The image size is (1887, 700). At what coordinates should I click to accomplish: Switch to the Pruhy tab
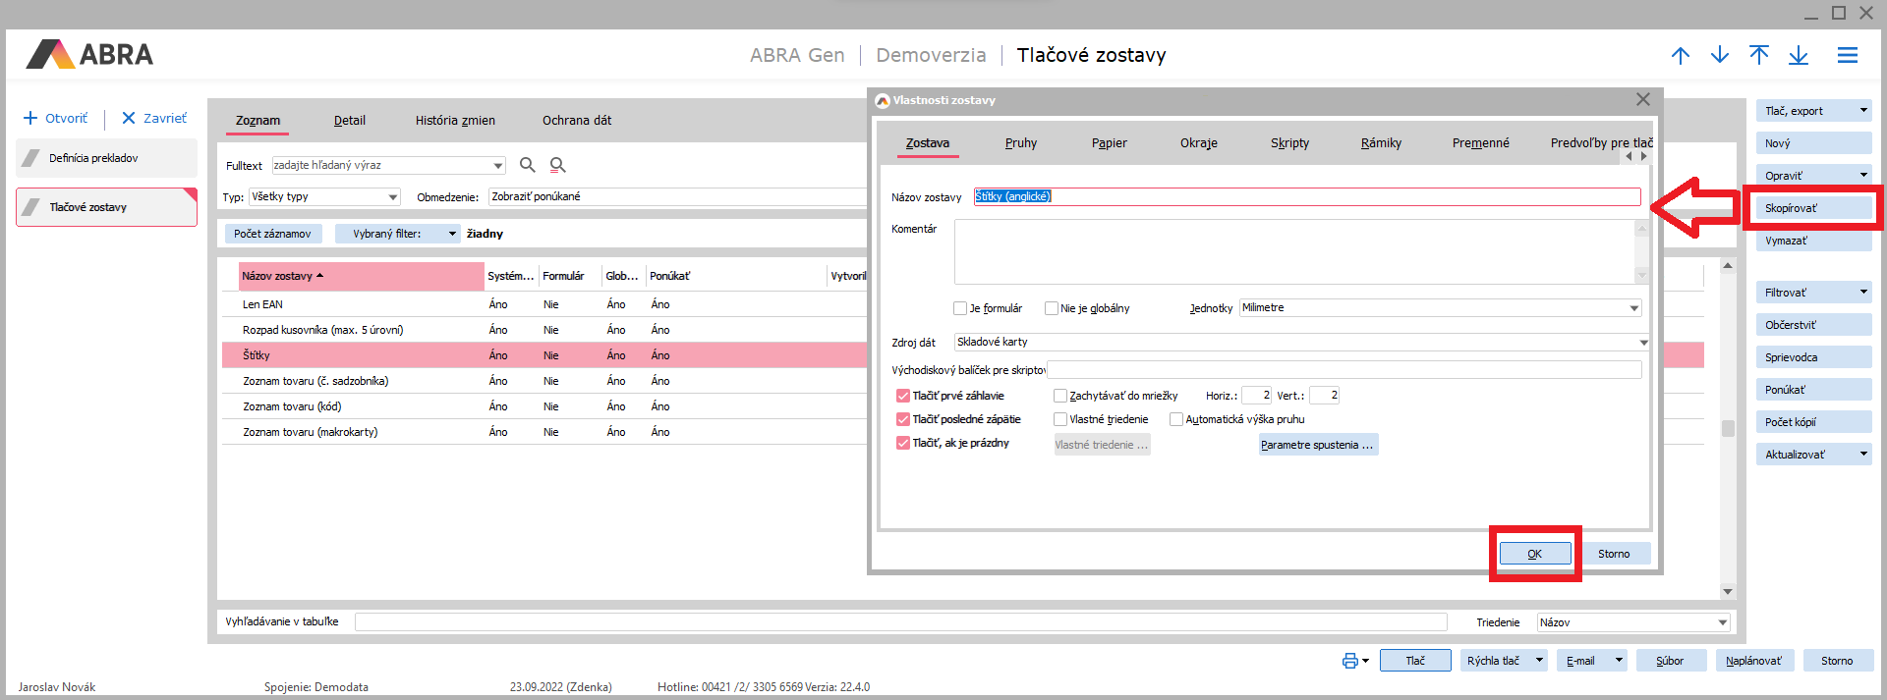pos(1020,143)
